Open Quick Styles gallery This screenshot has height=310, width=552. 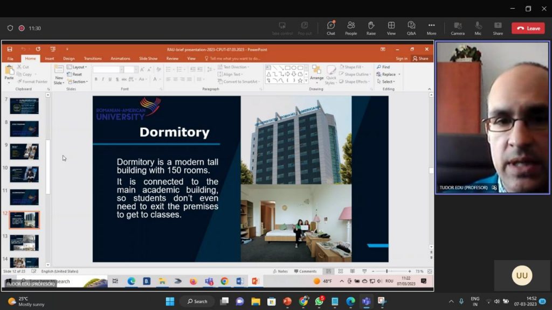click(330, 75)
